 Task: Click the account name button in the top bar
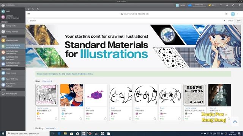181,5
